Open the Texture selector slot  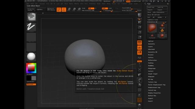[31, 47]
